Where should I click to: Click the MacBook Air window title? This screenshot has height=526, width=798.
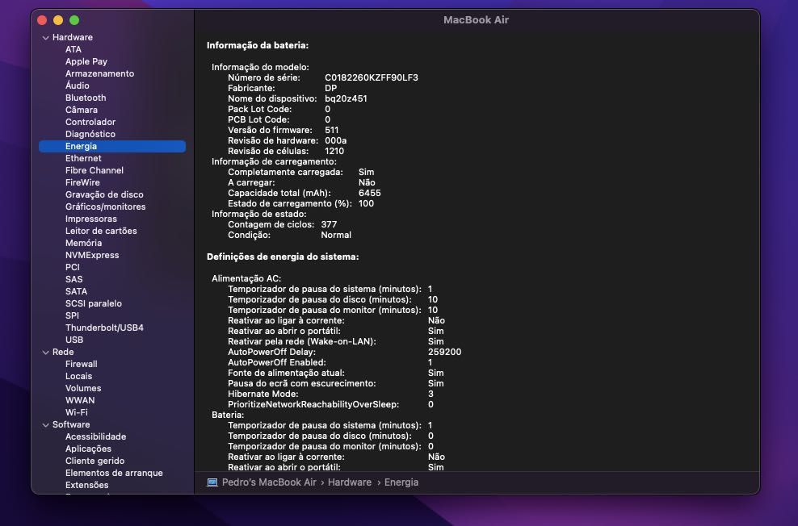point(476,20)
